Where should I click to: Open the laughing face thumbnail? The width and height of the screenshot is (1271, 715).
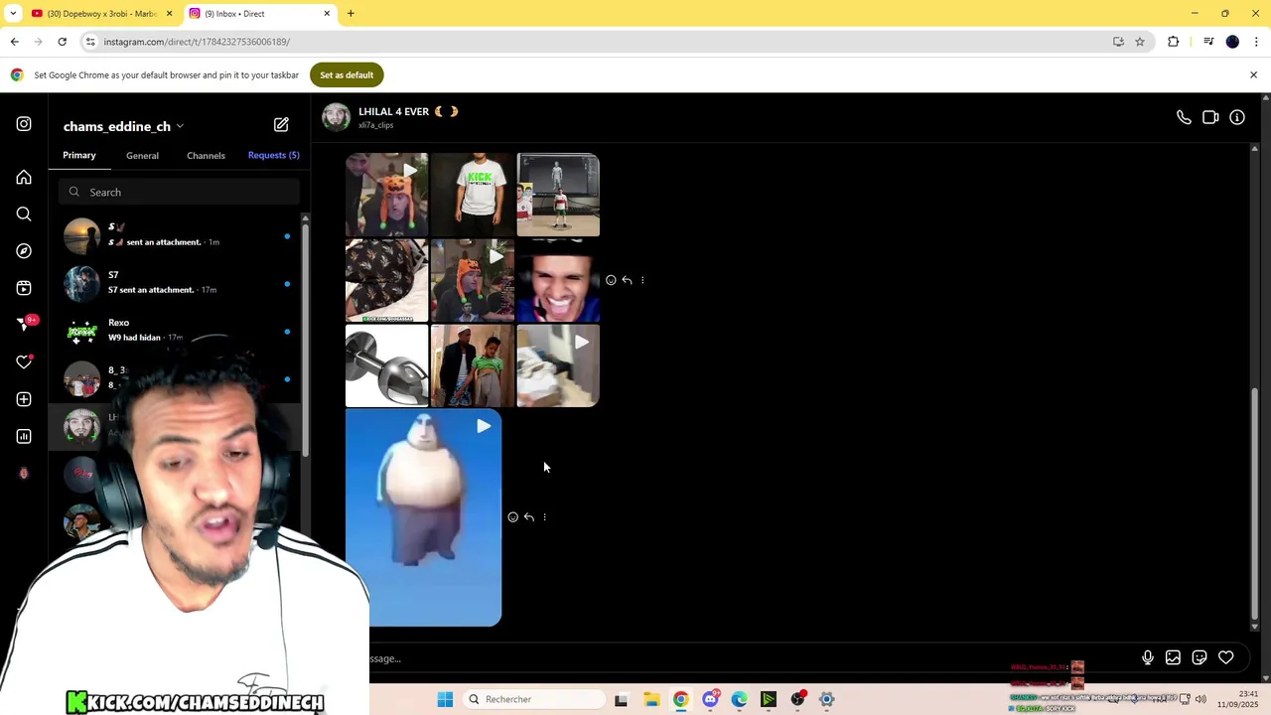click(558, 280)
